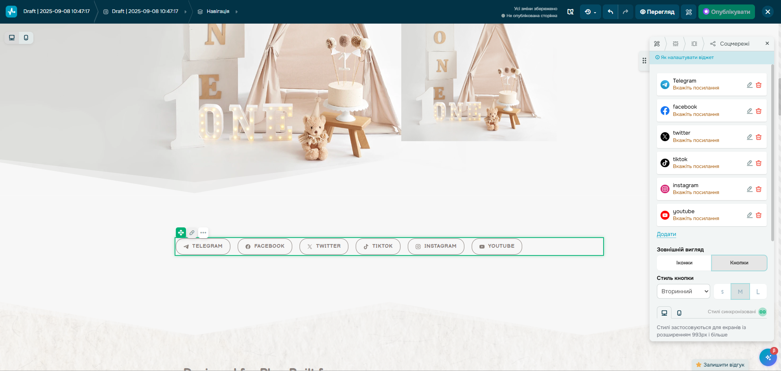The image size is (781, 371).
Task: Delete the facebook entry
Action: point(759,111)
